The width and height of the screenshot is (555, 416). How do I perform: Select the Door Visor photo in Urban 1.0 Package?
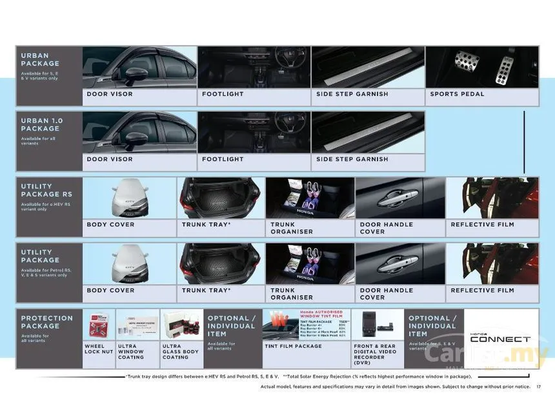click(x=139, y=132)
